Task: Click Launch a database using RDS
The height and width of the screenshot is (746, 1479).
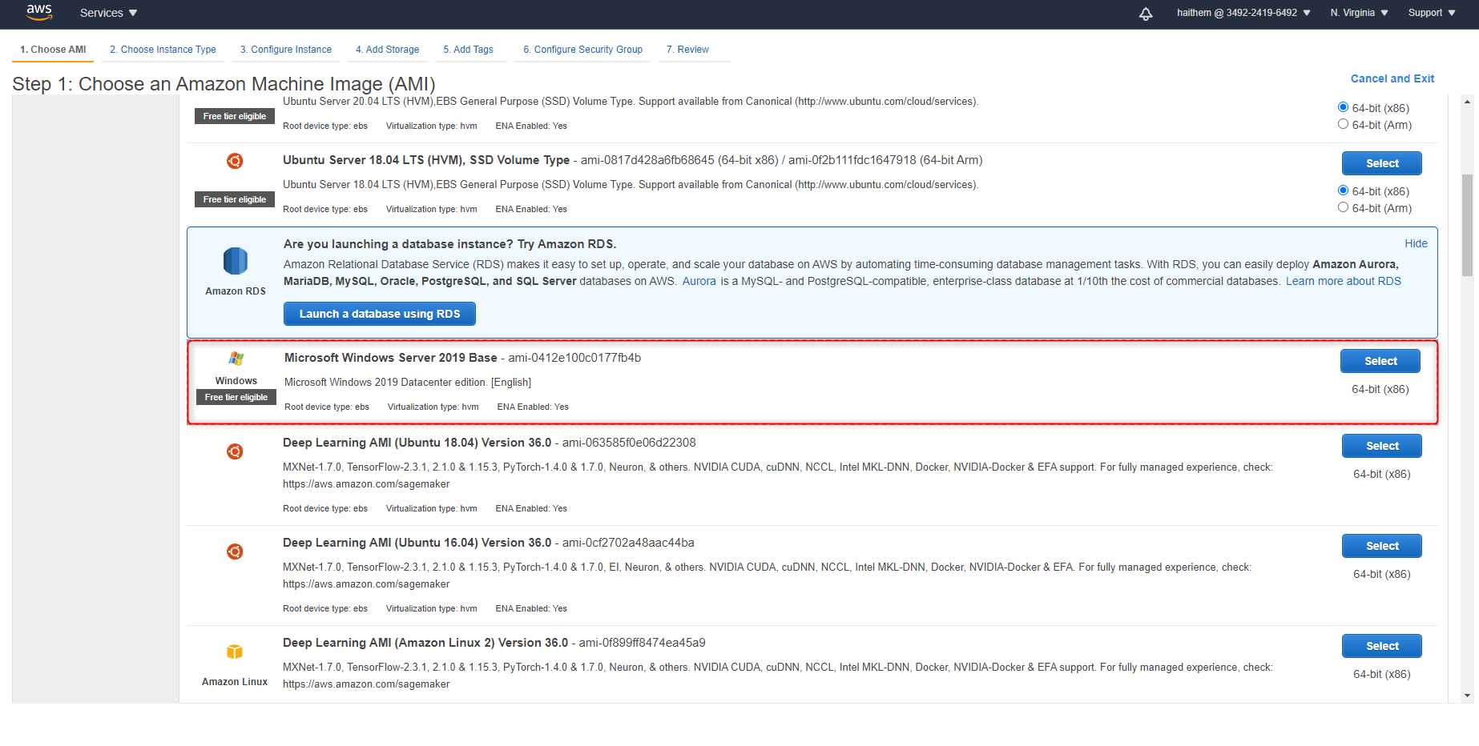Action: point(380,314)
